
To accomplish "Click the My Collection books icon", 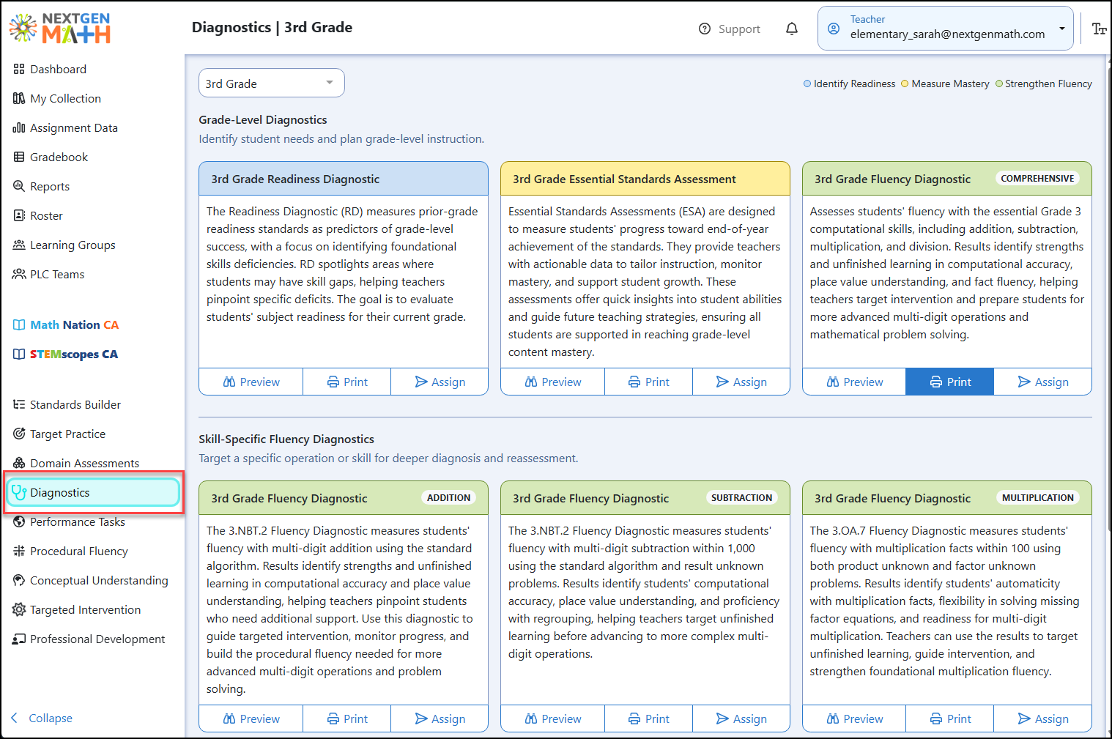I will coord(19,98).
